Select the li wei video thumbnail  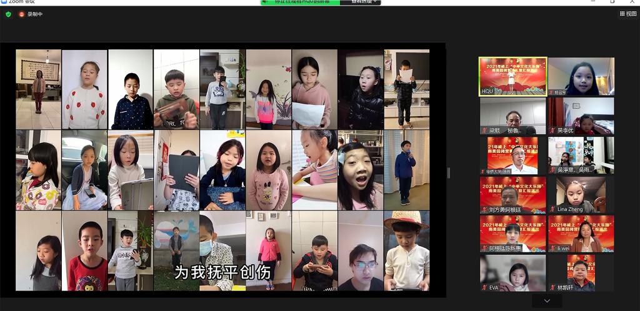(581, 233)
